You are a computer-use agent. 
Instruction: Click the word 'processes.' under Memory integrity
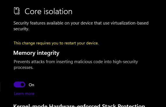24,67
